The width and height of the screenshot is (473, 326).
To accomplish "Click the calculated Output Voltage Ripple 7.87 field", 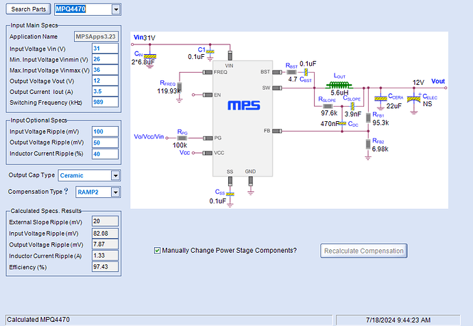I will (x=105, y=244).
